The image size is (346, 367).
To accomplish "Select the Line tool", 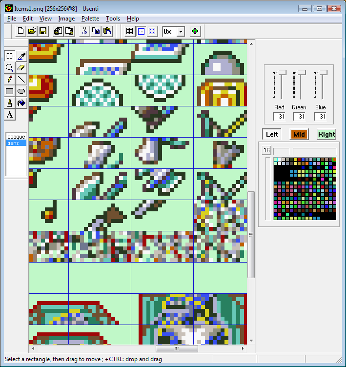I will tap(21, 80).
